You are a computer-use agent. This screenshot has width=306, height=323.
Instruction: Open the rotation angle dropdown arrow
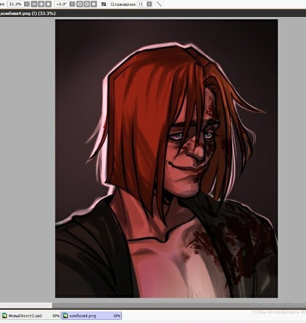[72, 4]
